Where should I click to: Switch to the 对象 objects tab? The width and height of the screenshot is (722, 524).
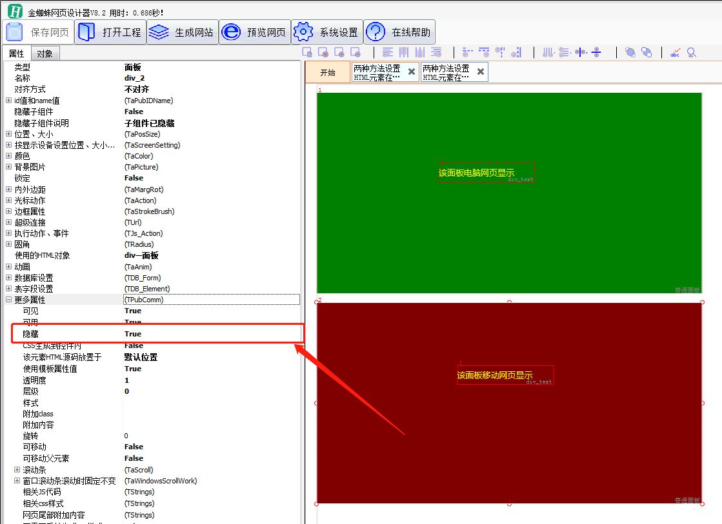(x=45, y=53)
